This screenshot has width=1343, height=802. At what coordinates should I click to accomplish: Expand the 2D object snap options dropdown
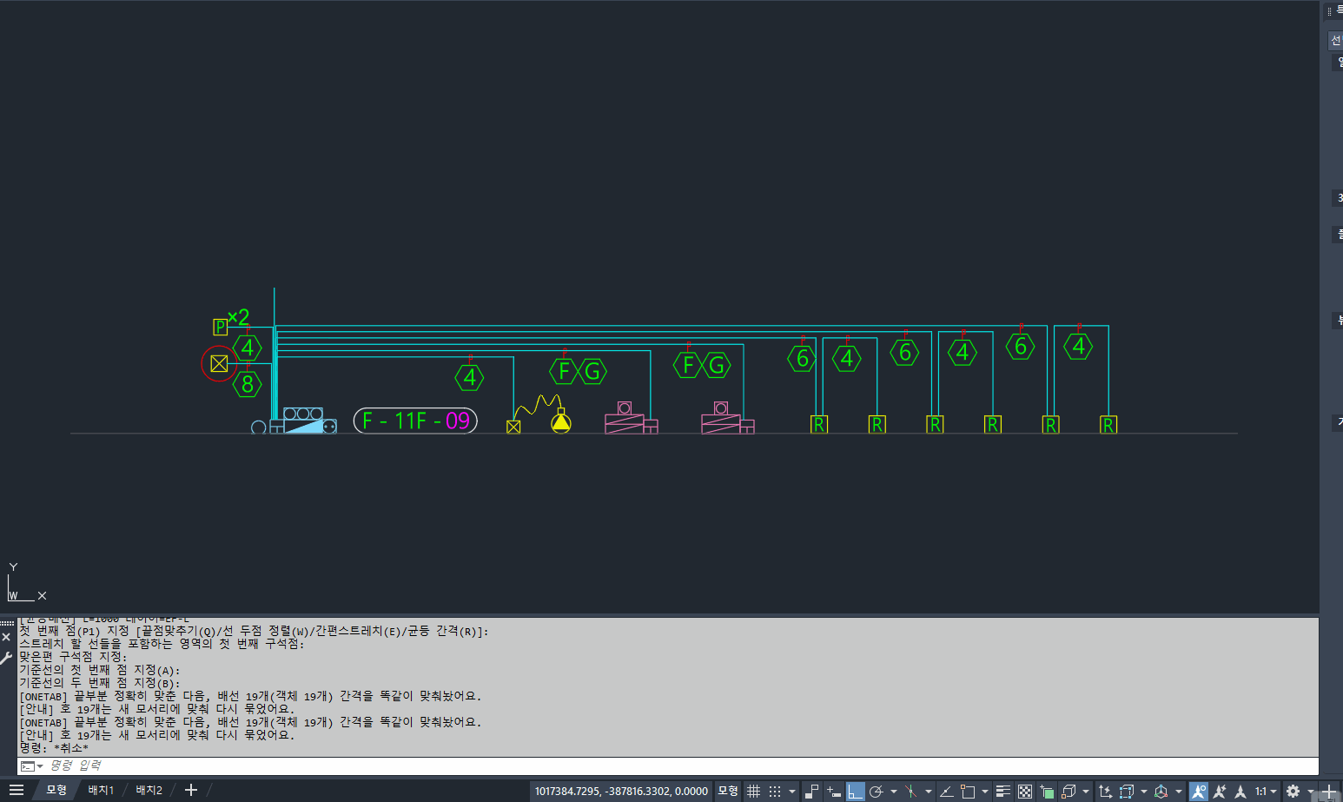(x=984, y=791)
